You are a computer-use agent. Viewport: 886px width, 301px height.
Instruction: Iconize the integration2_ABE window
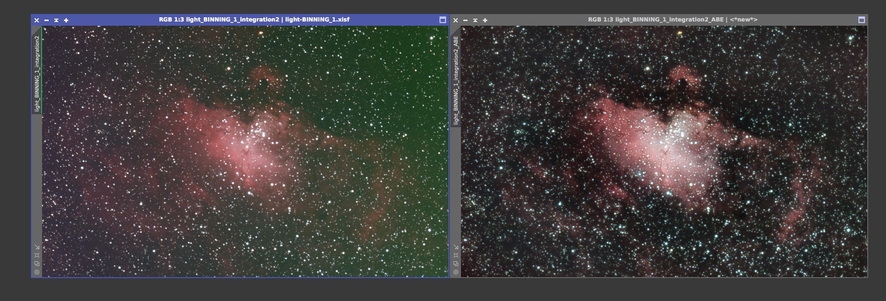coord(465,20)
